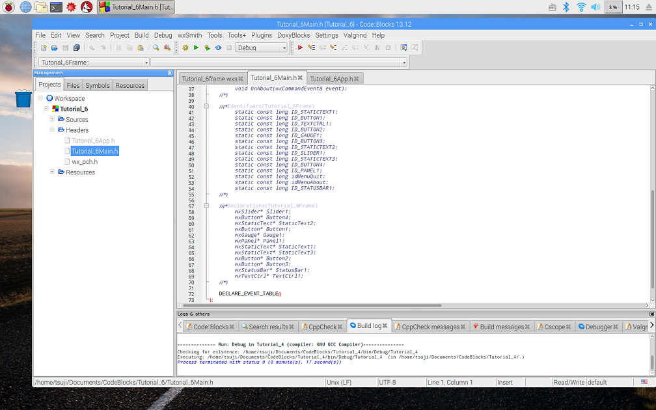Screen dimensions: 656x410
Task: Expand the Resources folder in project tree
Action: (x=52, y=172)
